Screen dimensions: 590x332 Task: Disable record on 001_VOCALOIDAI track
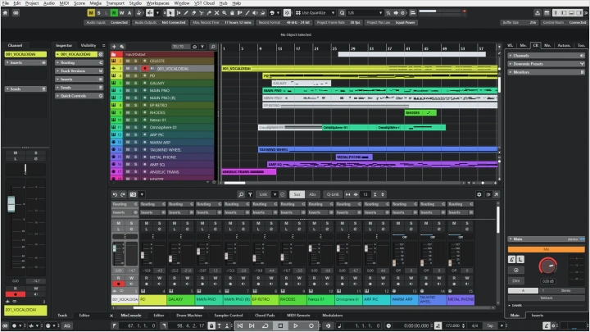click(145, 69)
